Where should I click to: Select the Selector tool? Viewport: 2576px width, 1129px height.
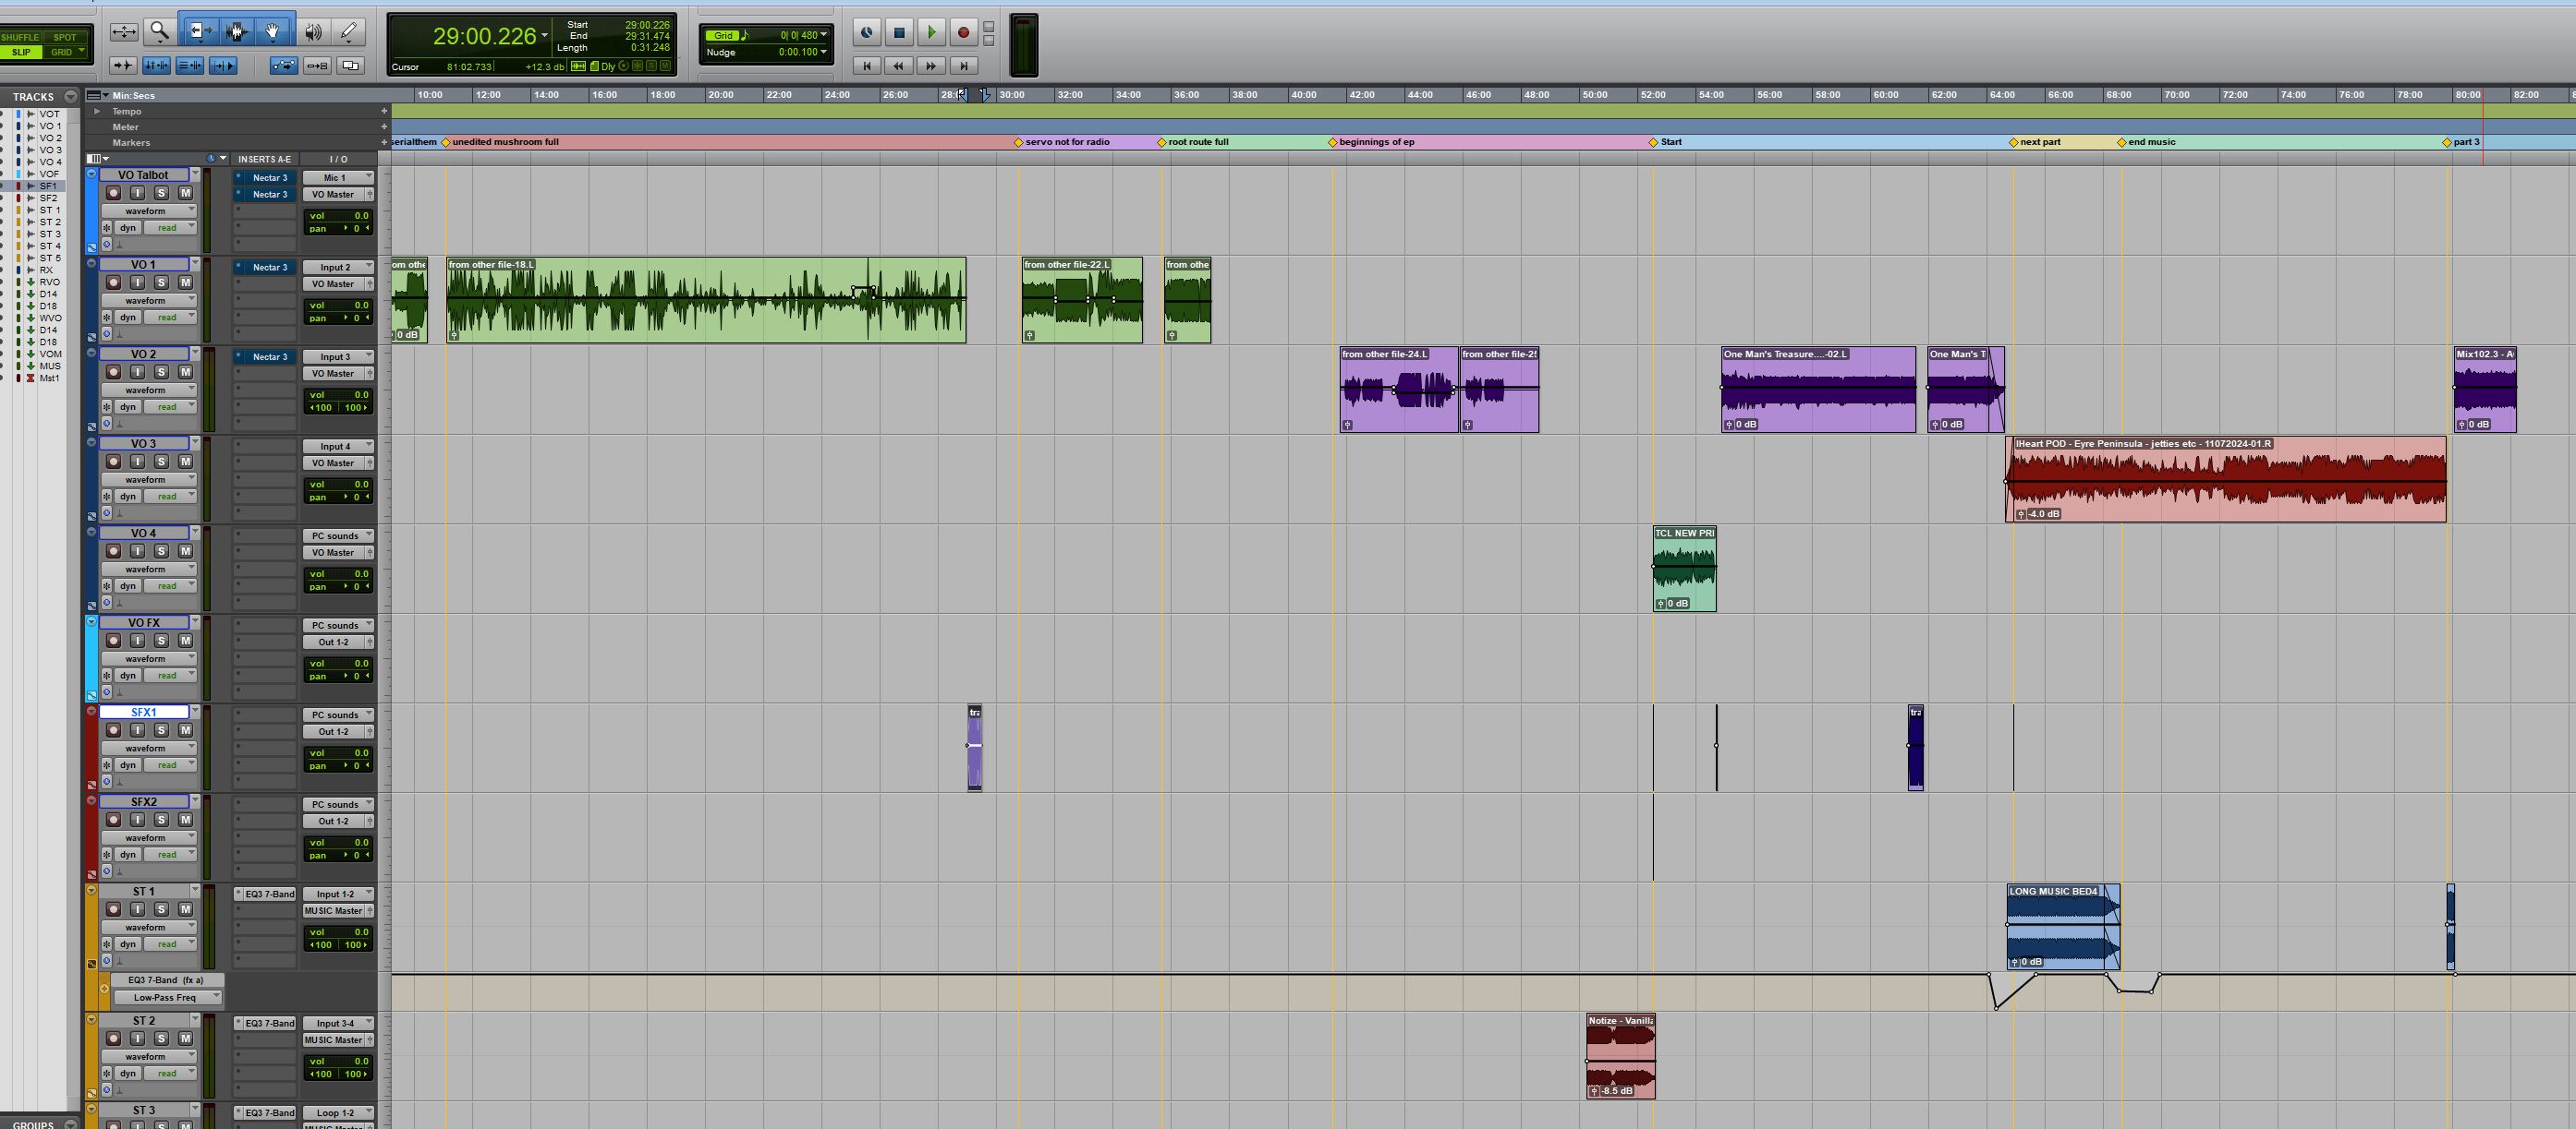click(x=237, y=31)
